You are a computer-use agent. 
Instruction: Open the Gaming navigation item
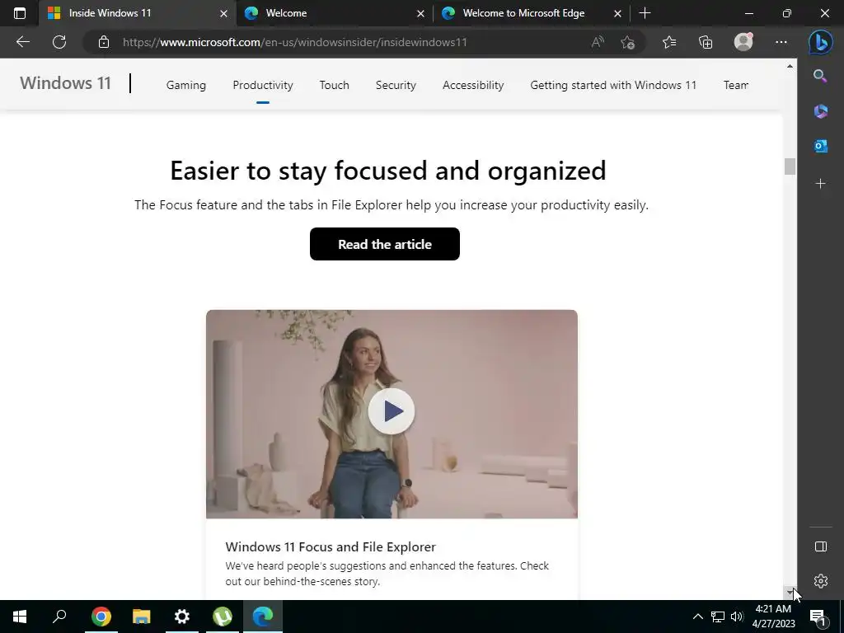(185, 85)
